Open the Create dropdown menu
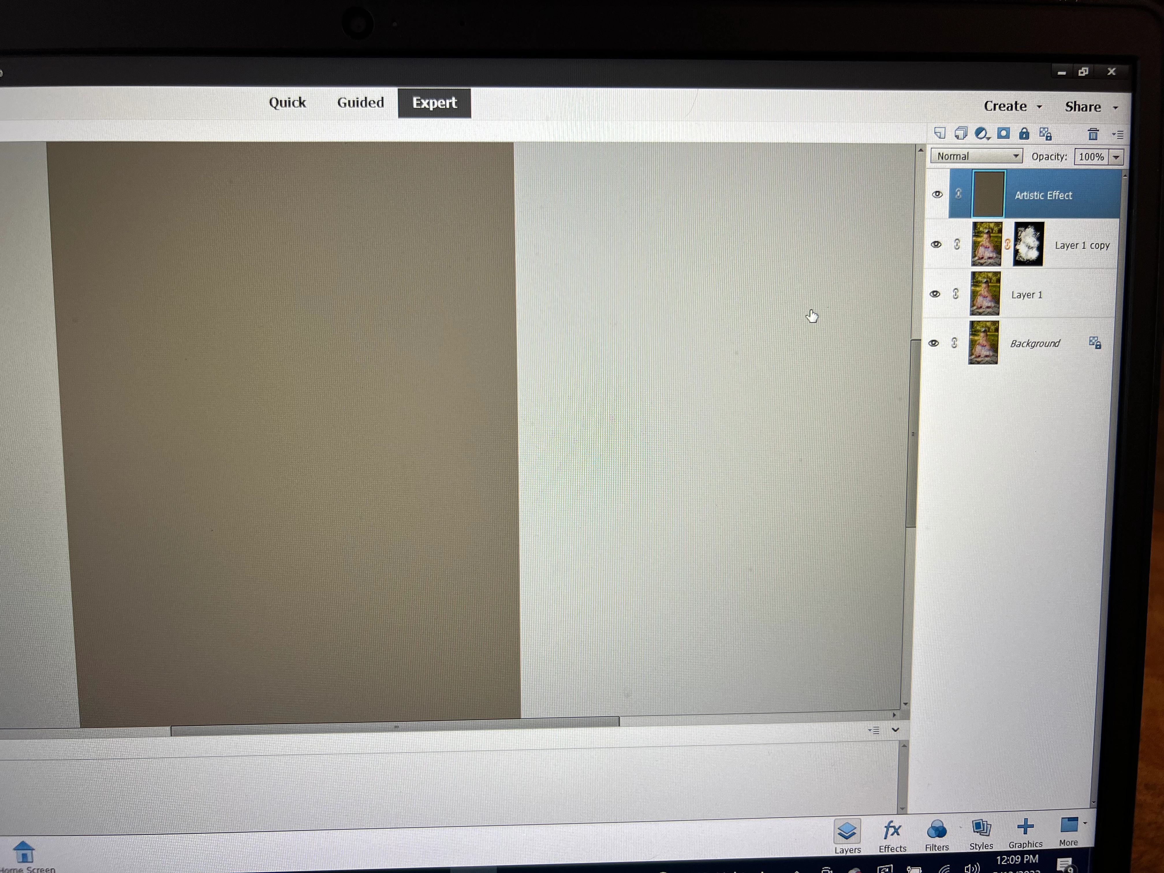Screen dimensions: 1164x873 1012,106
